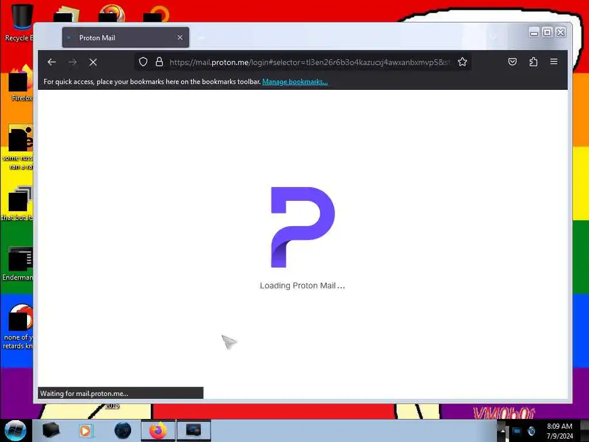Show hidden icons in the system tray
589x442 pixels.
503,430
